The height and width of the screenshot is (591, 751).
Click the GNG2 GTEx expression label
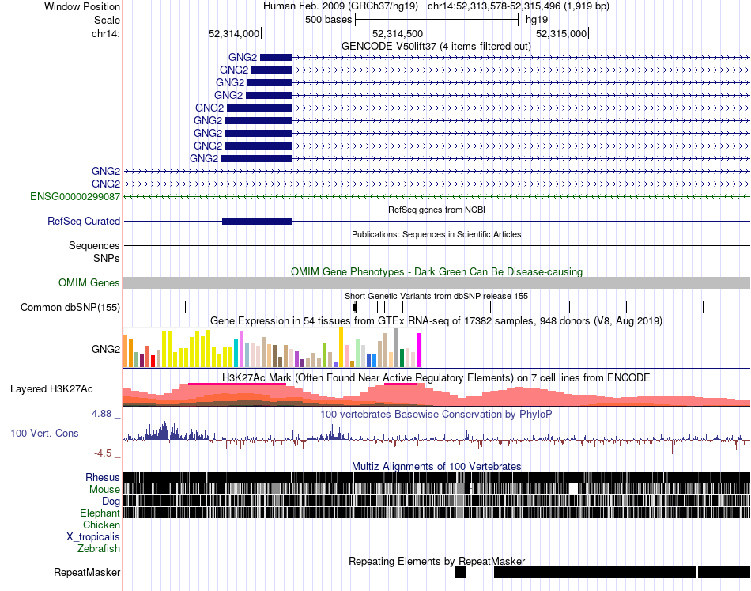(x=106, y=349)
